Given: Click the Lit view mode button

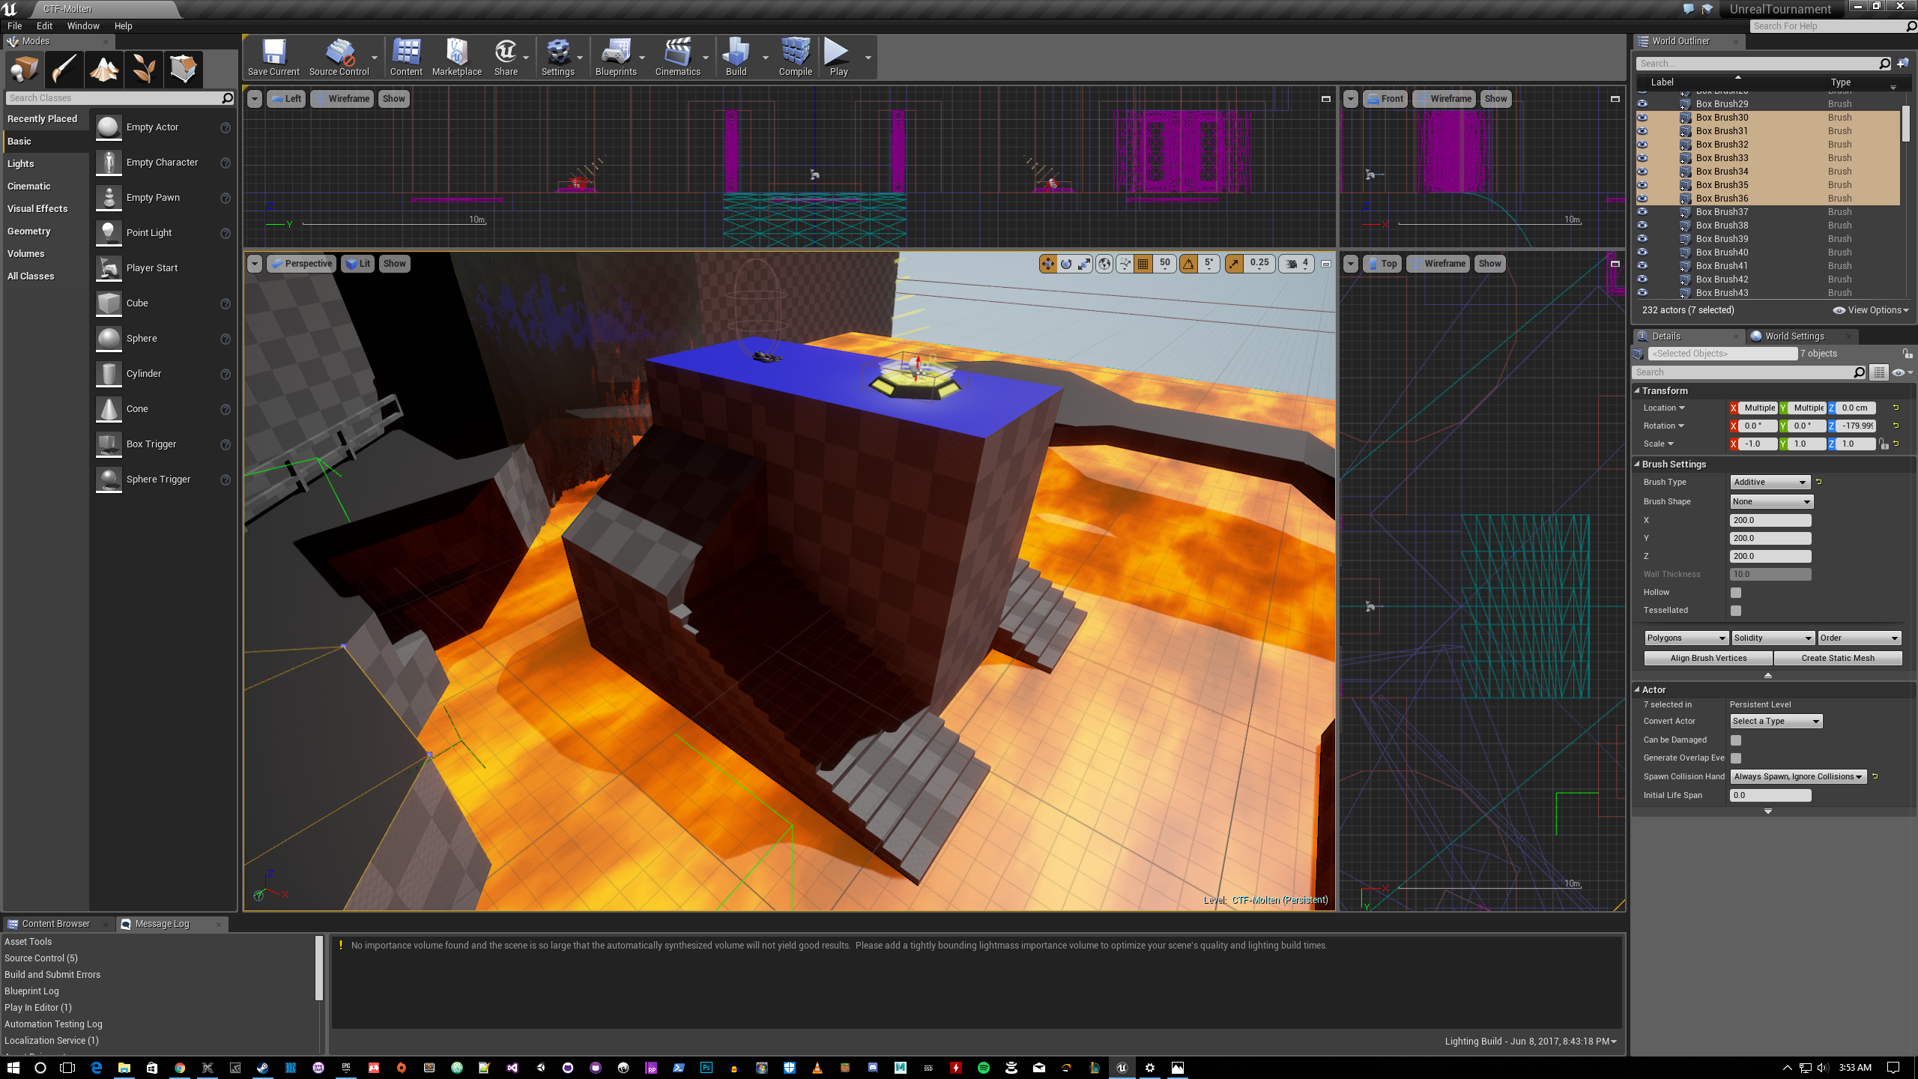Looking at the screenshot, I should pyautogui.click(x=358, y=264).
